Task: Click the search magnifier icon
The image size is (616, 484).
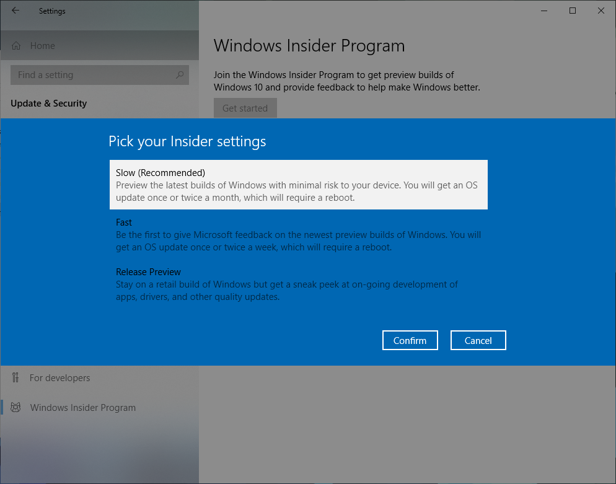Action: coord(179,74)
